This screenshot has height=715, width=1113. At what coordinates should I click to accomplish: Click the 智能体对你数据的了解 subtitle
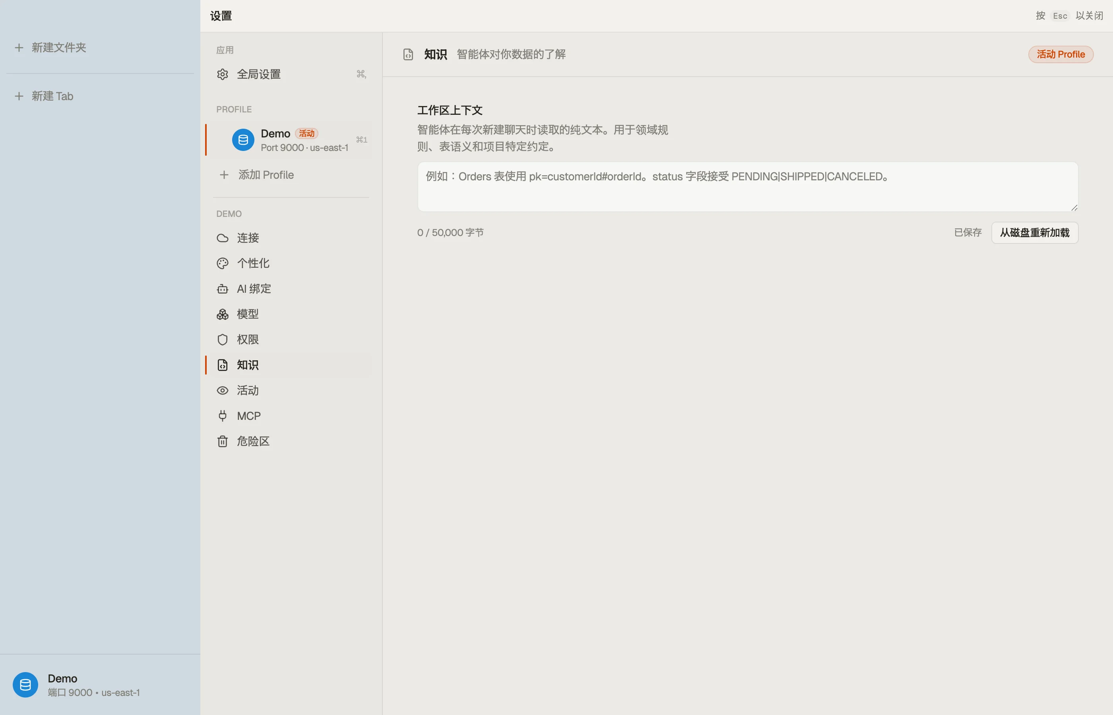point(511,54)
